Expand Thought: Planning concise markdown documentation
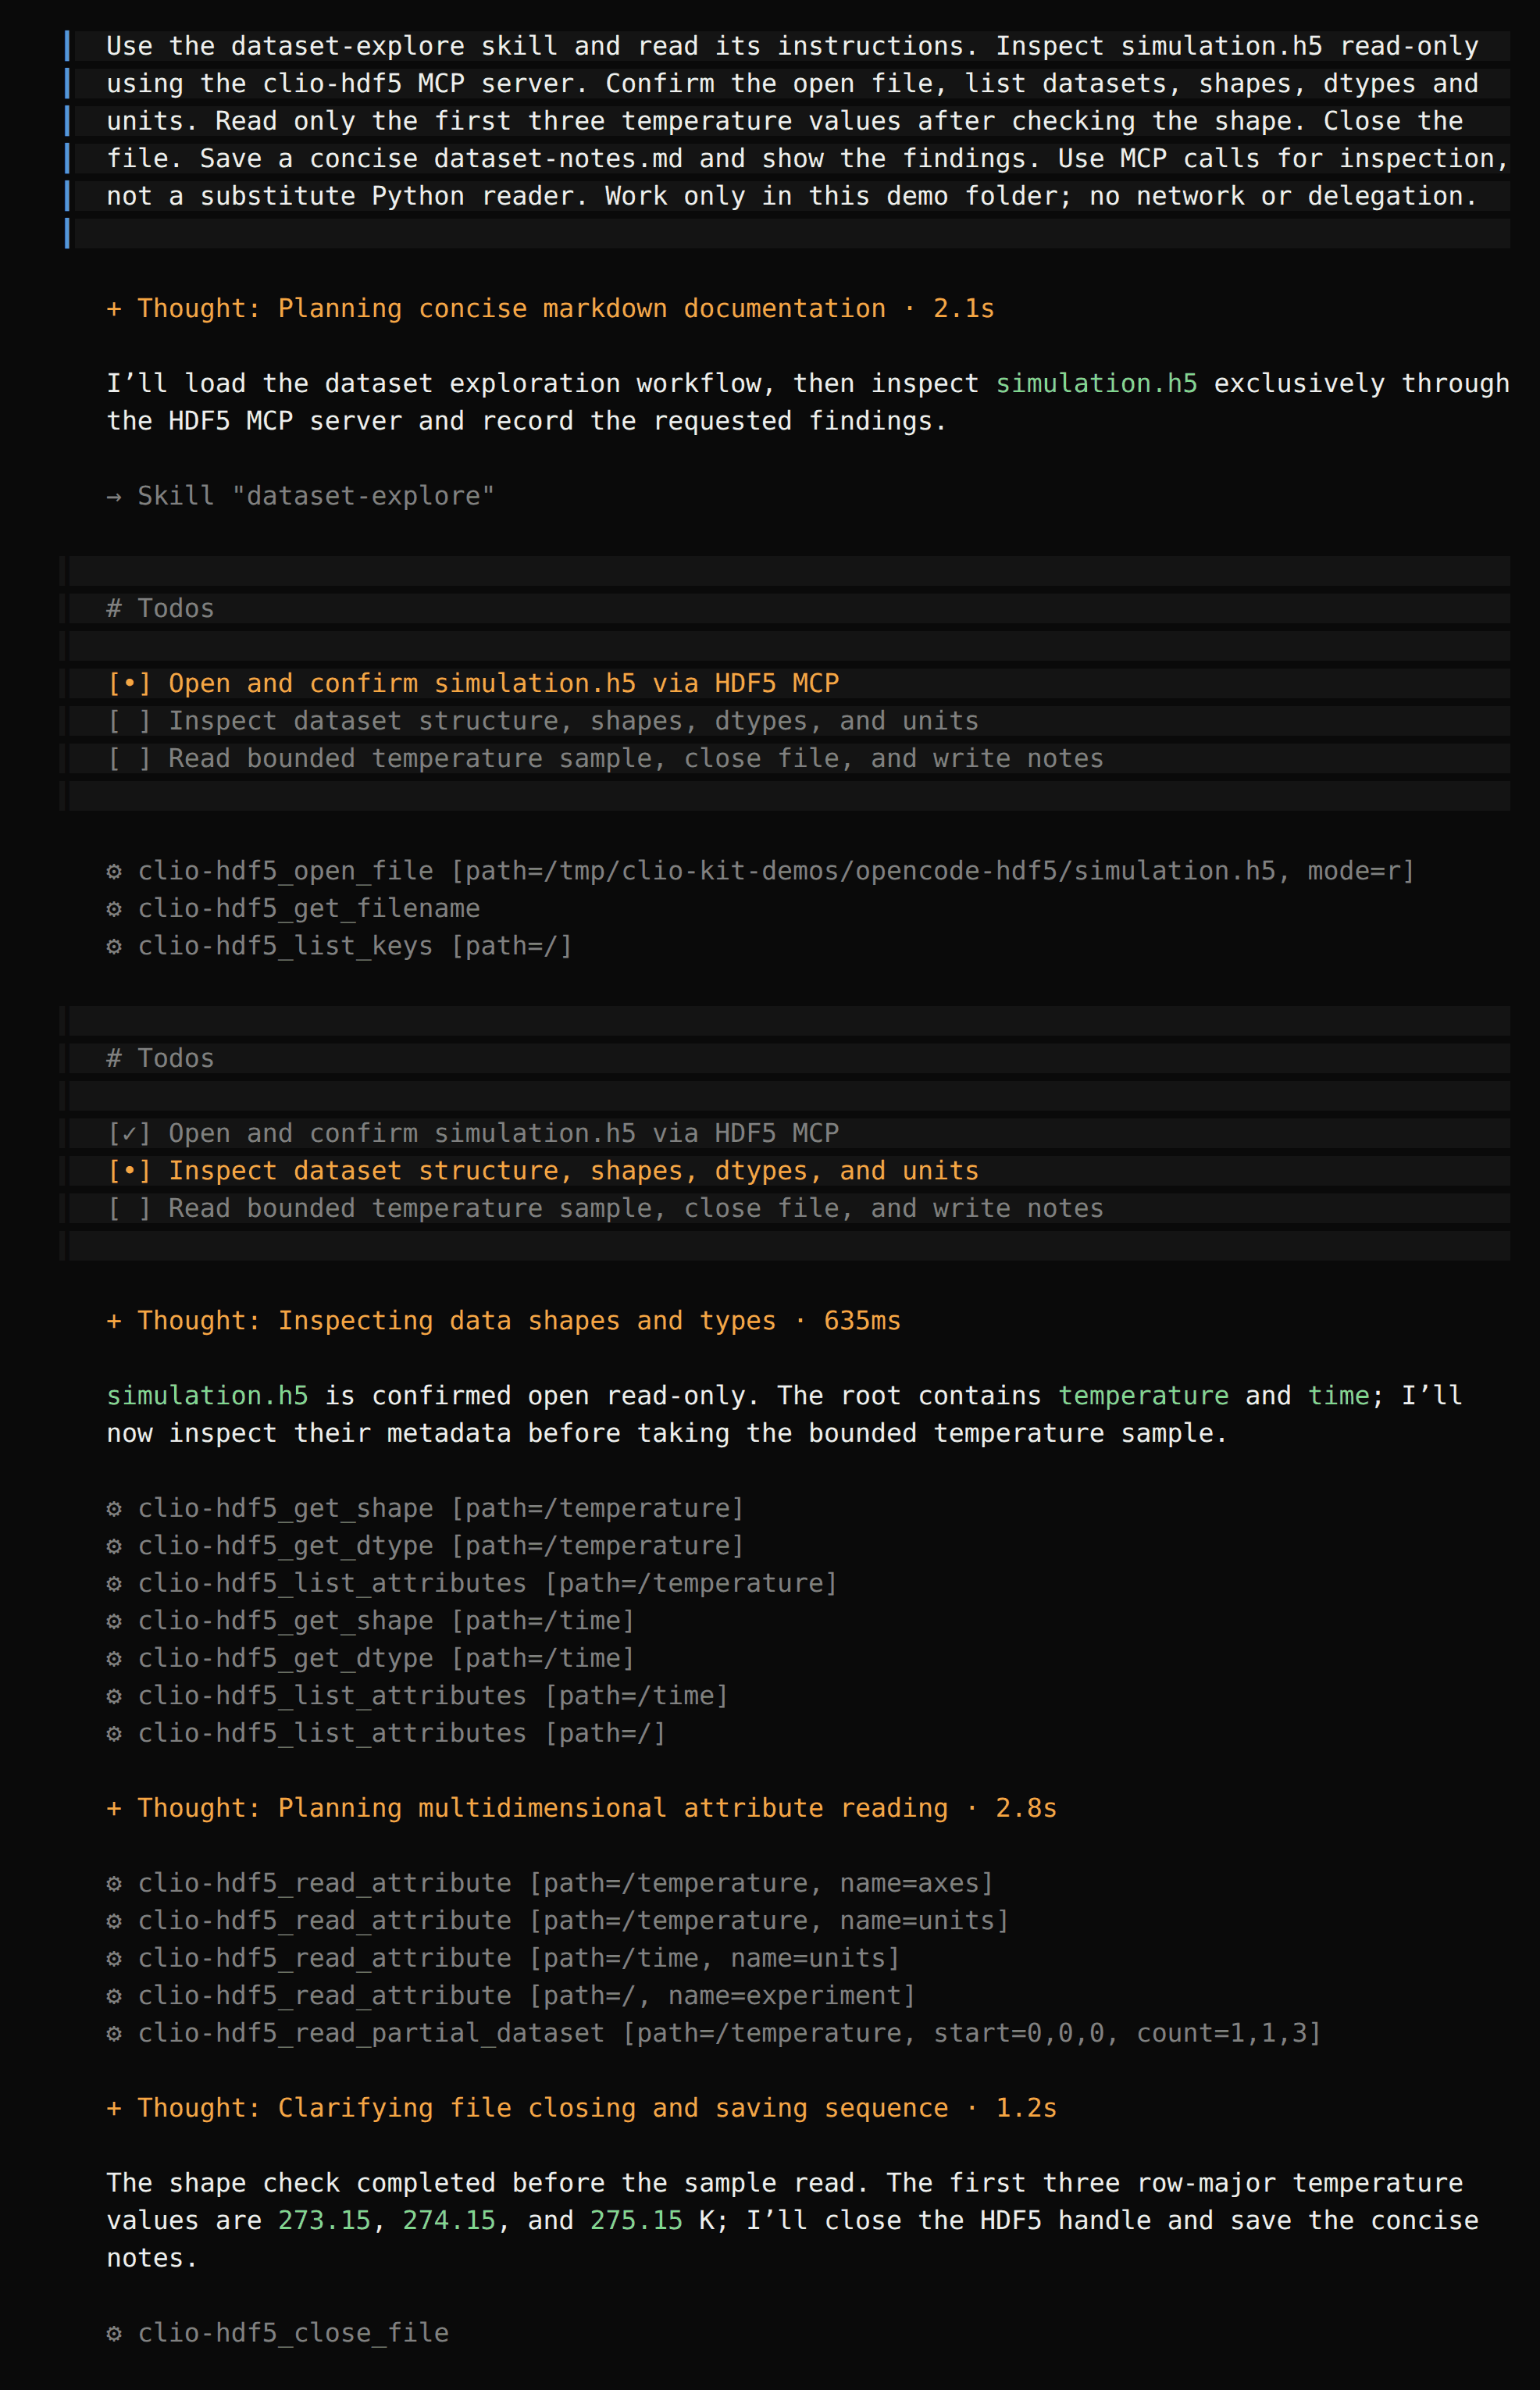 (550, 309)
